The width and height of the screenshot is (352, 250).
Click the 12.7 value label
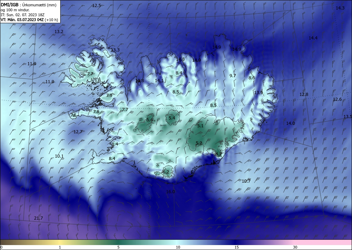[x=78, y=132]
